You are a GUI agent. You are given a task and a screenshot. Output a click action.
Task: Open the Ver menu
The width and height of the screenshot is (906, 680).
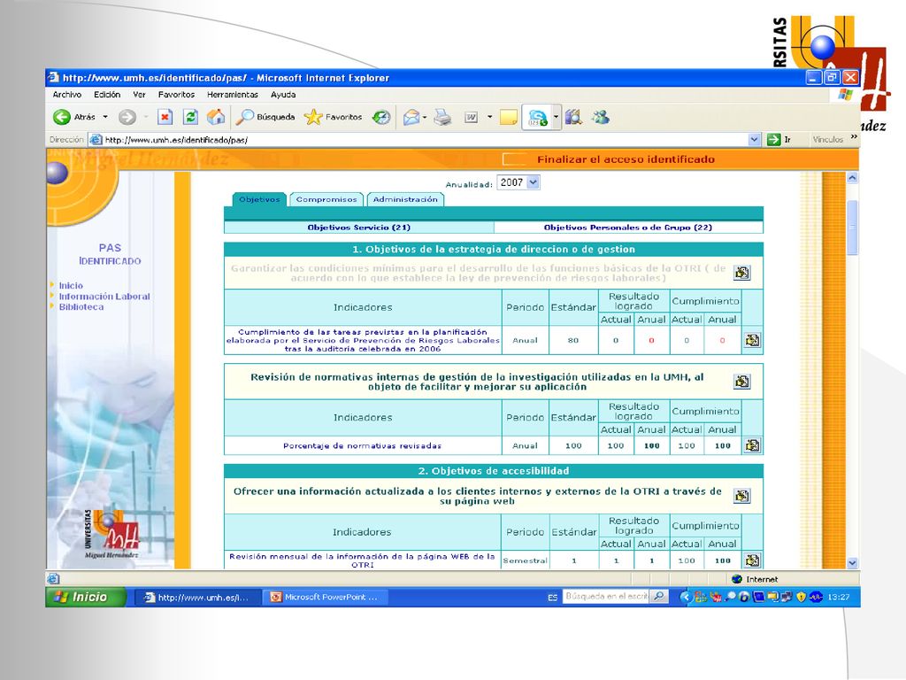[139, 94]
